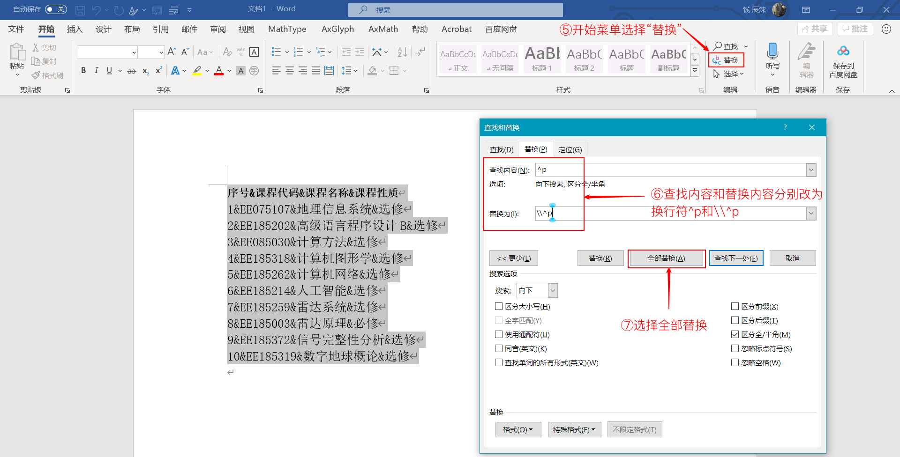The width and height of the screenshot is (900, 457).
Task: Uncheck the 区分全/半角 checkbox
Action: pyautogui.click(x=735, y=335)
